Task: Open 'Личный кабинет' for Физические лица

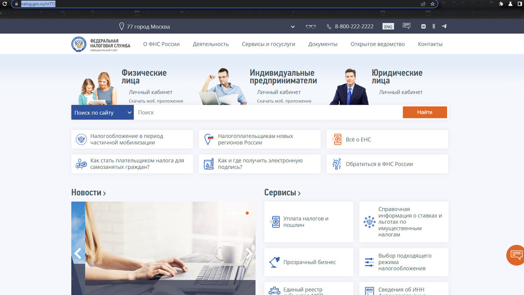Action: (x=150, y=92)
